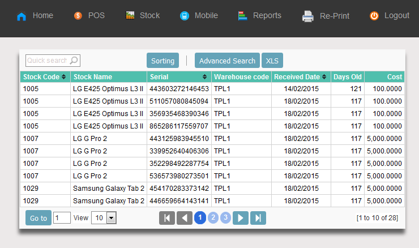Export the table with XLS button
Image resolution: width=419 pixels, height=248 pixels.
click(x=272, y=61)
